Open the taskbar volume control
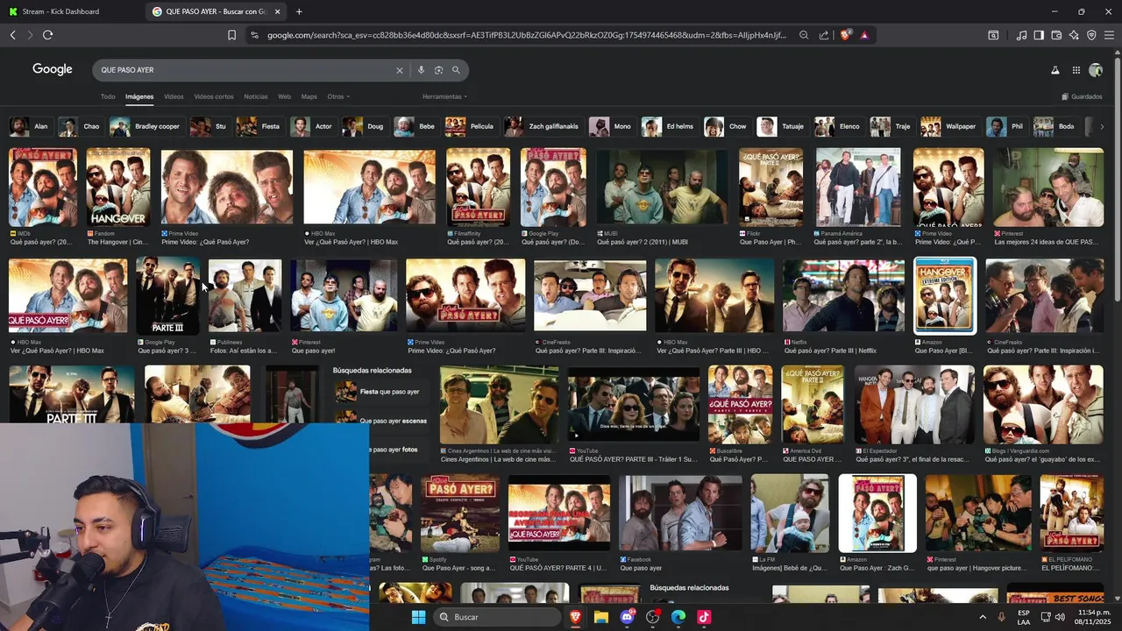 point(1060,617)
